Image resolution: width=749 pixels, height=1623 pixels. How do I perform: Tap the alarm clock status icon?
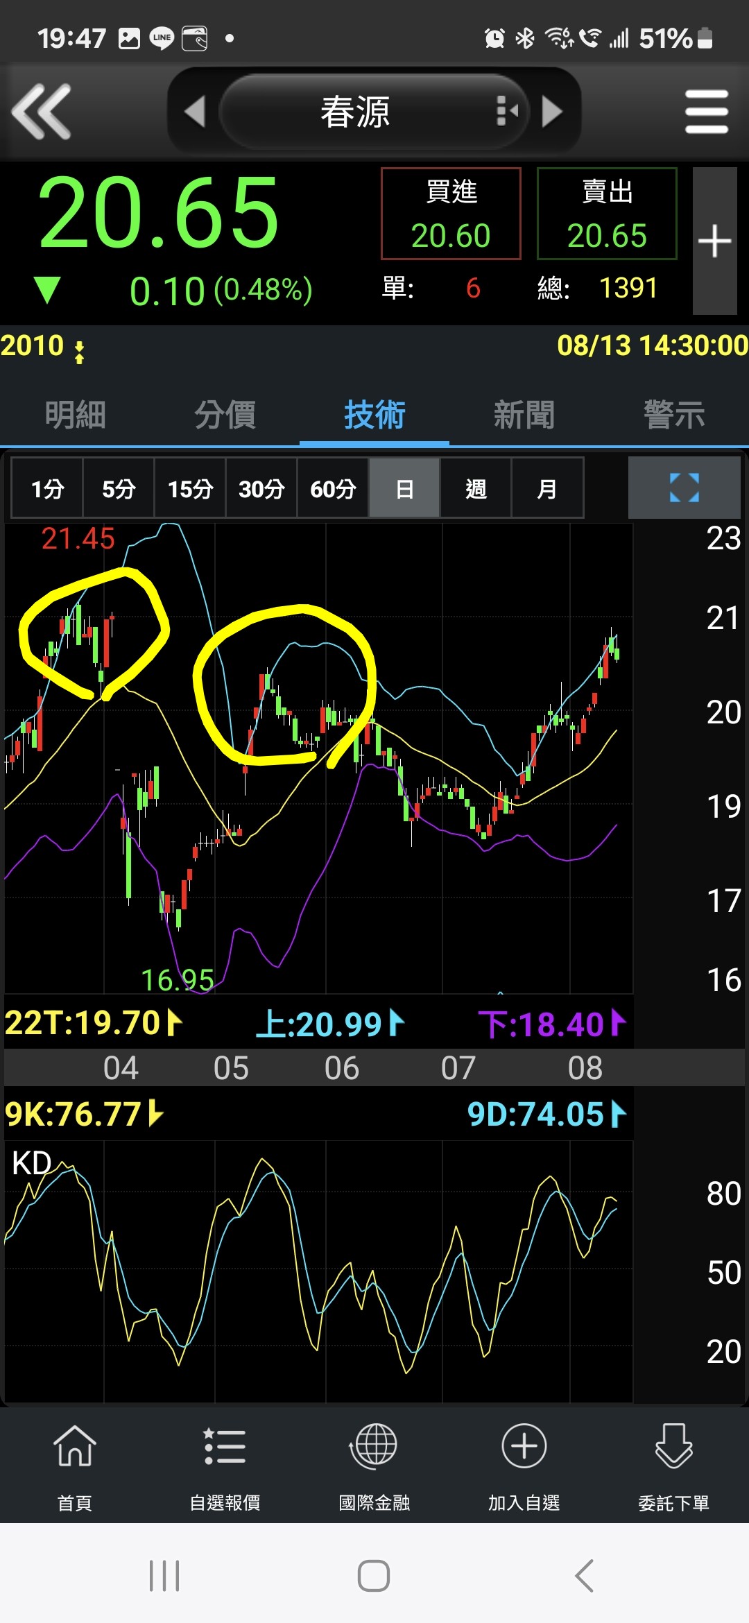[494, 38]
